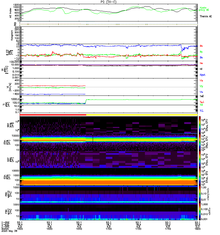
Task: Click the '1600' time tick label at left
Action: click(x=20, y=229)
